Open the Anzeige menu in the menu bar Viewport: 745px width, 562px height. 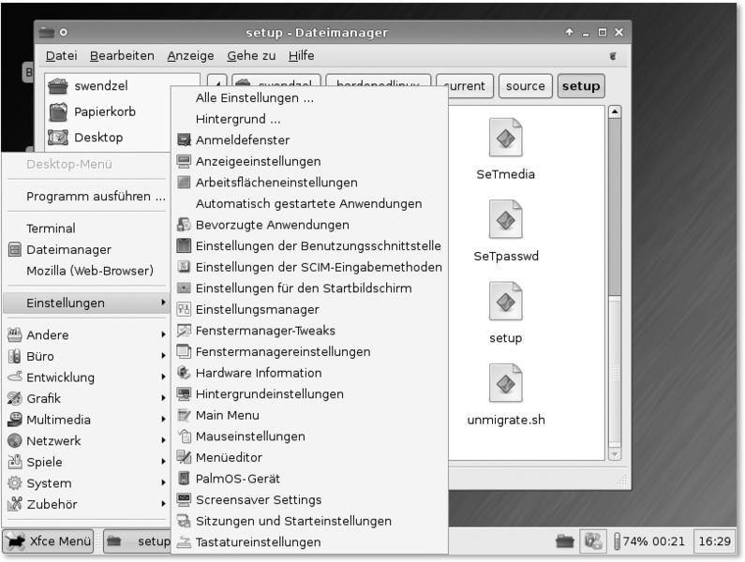click(x=190, y=56)
